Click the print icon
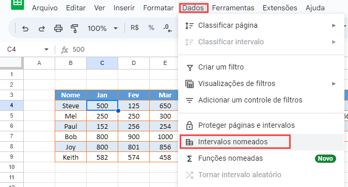The width and height of the screenshot is (348, 187). pos(58,28)
